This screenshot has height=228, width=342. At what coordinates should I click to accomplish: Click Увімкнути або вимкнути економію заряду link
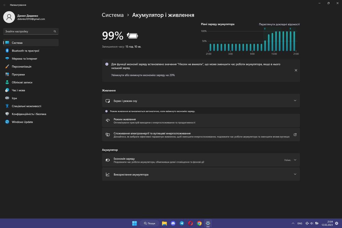(x=143, y=75)
